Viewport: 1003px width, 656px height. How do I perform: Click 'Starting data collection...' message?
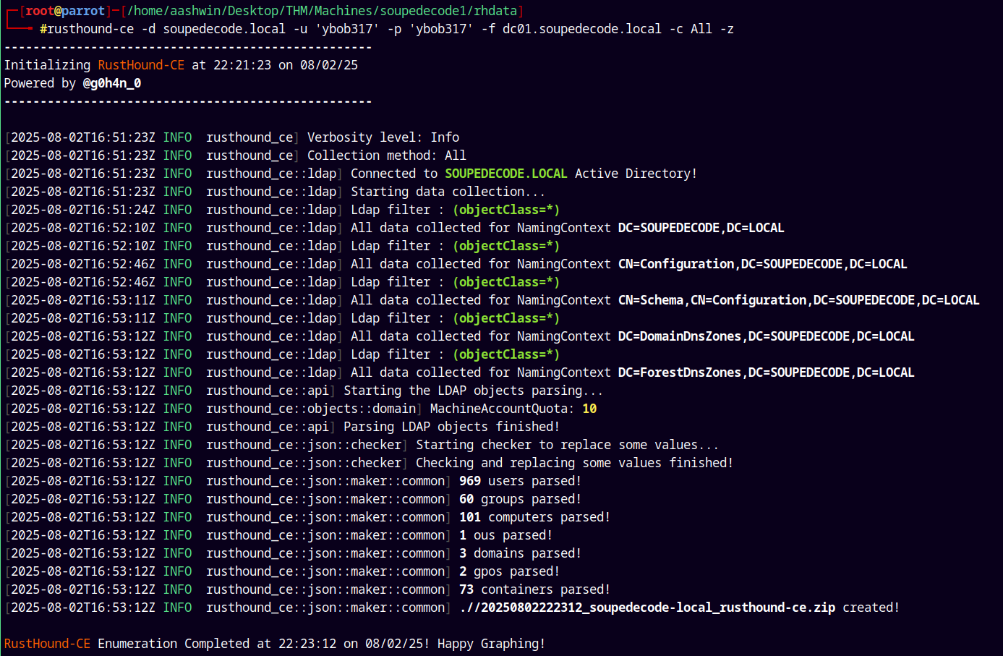click(x=448, y=192)
